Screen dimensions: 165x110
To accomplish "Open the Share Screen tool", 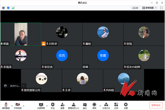I will point(41,106).
